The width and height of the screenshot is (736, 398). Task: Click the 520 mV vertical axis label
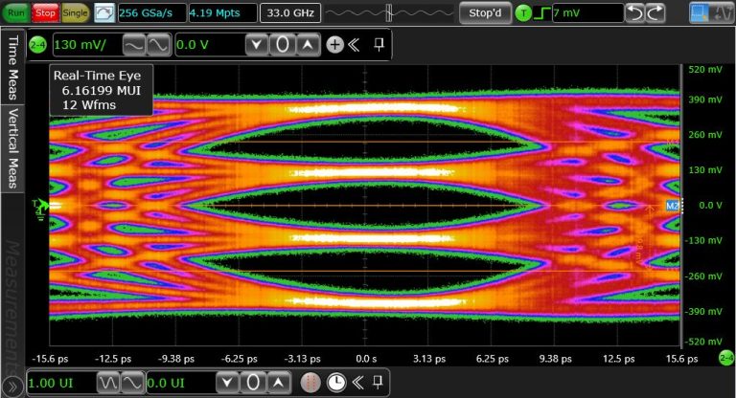pos(705,70)
